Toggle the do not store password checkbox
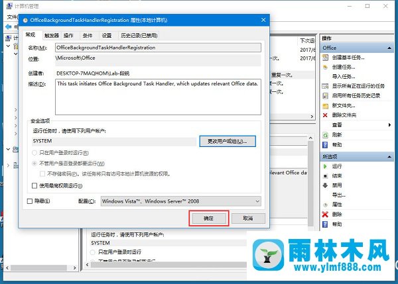398x284 pixels. click(42, 174)
